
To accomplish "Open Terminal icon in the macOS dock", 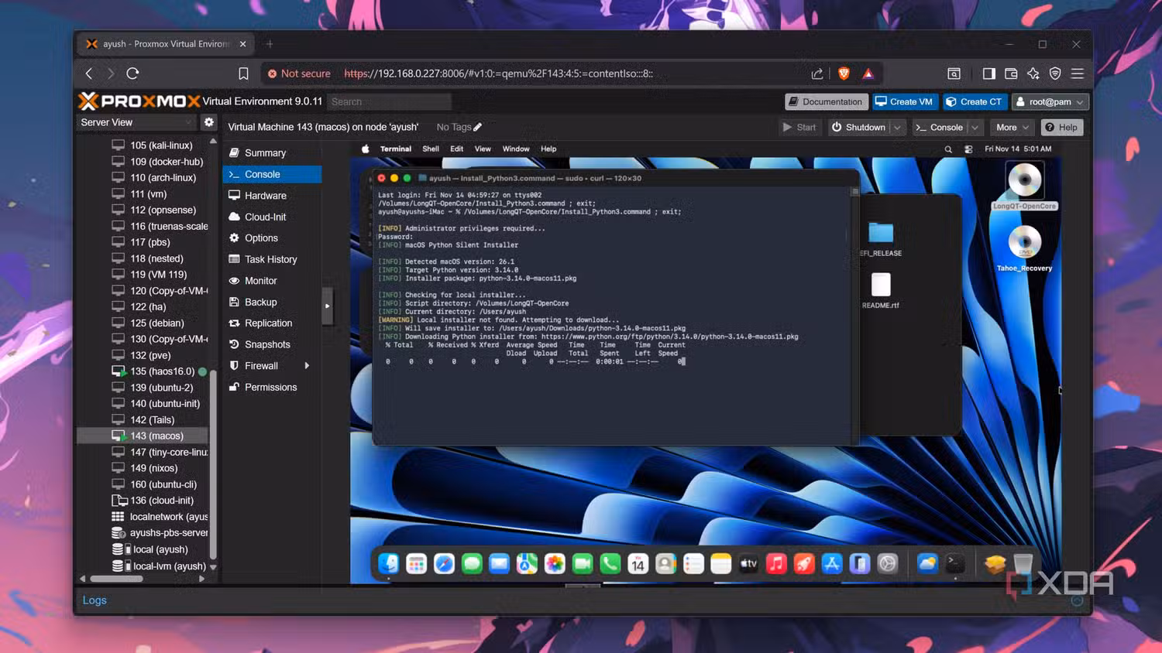I will click(x=955, y=563).
